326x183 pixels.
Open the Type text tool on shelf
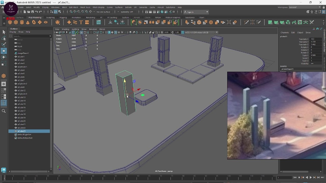[81, 22]
